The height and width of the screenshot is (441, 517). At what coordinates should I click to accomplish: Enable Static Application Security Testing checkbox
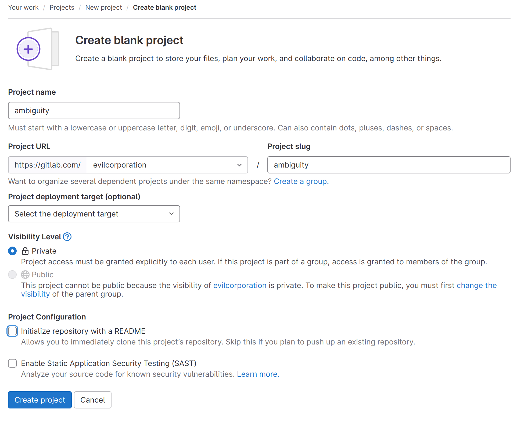[x=12, y=364]
